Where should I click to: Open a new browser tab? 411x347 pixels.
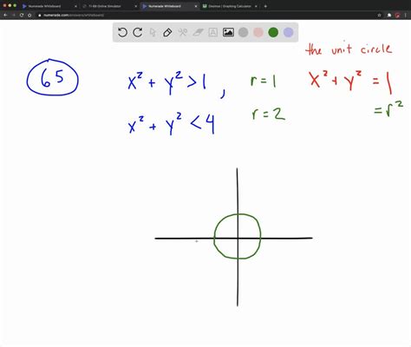[265, 6]
